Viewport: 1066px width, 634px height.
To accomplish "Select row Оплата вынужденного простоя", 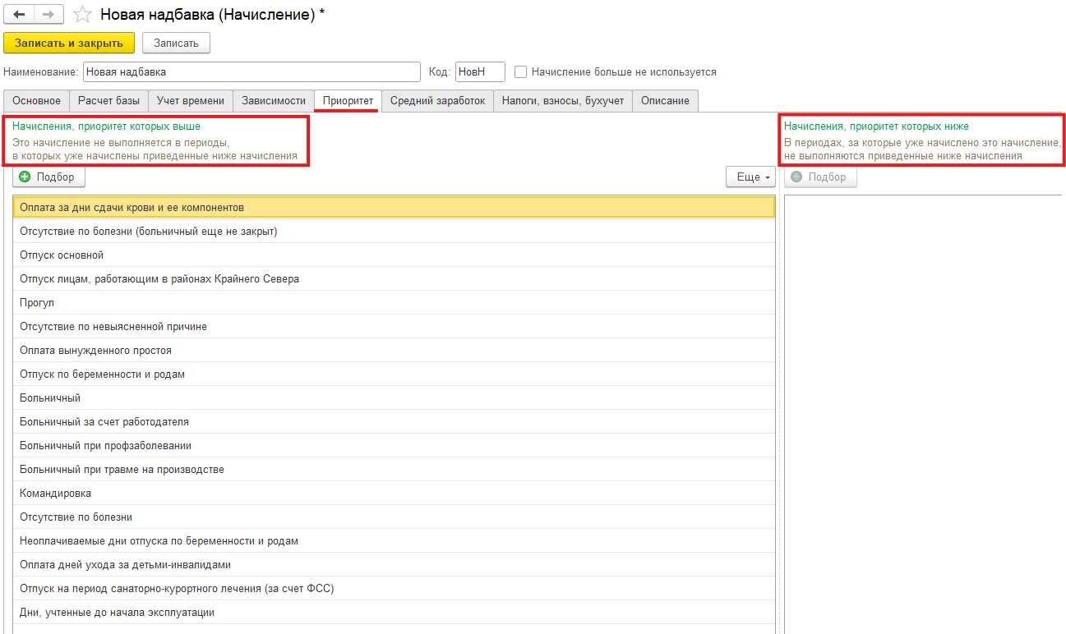I will 394,350.
